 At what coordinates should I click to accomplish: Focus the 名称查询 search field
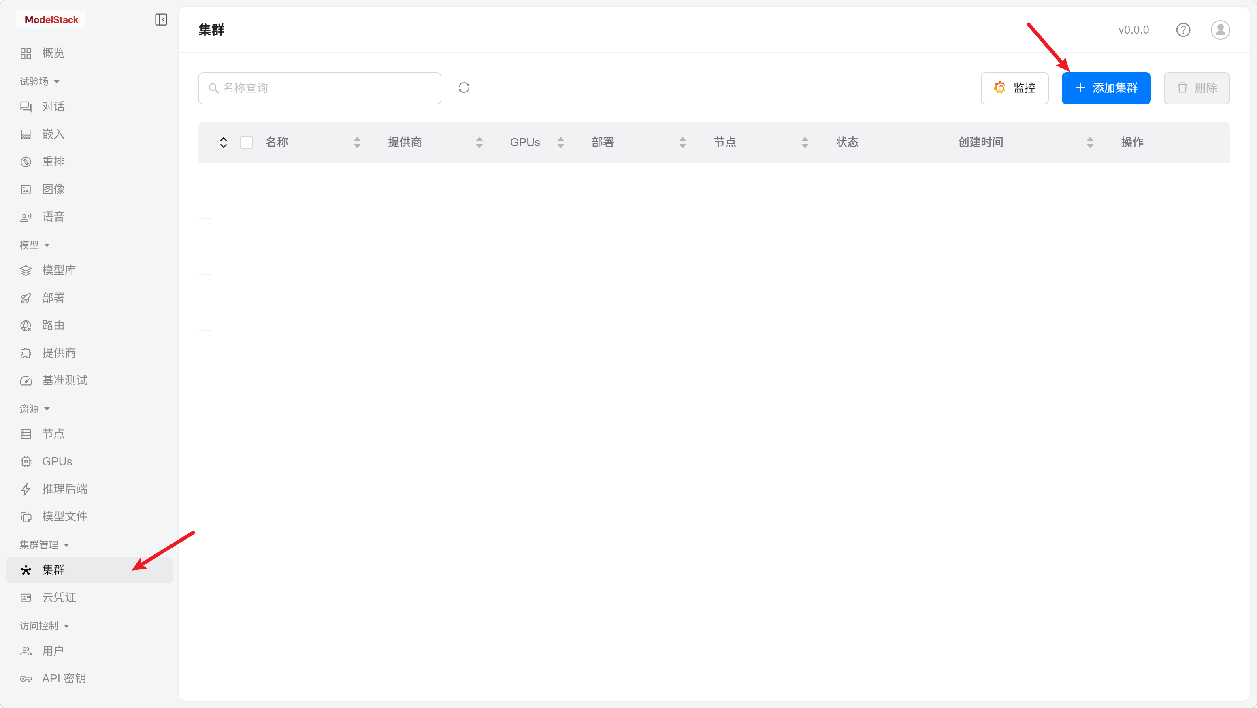(x=320, y=88)
